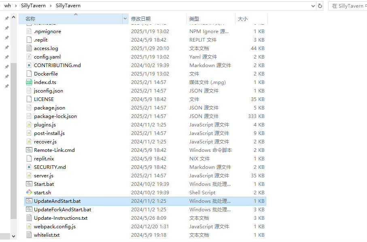Click the date 2024/12/20 1:31
Image resolution: width=367 pixels, height=242 pixels.
pos(150,227)
